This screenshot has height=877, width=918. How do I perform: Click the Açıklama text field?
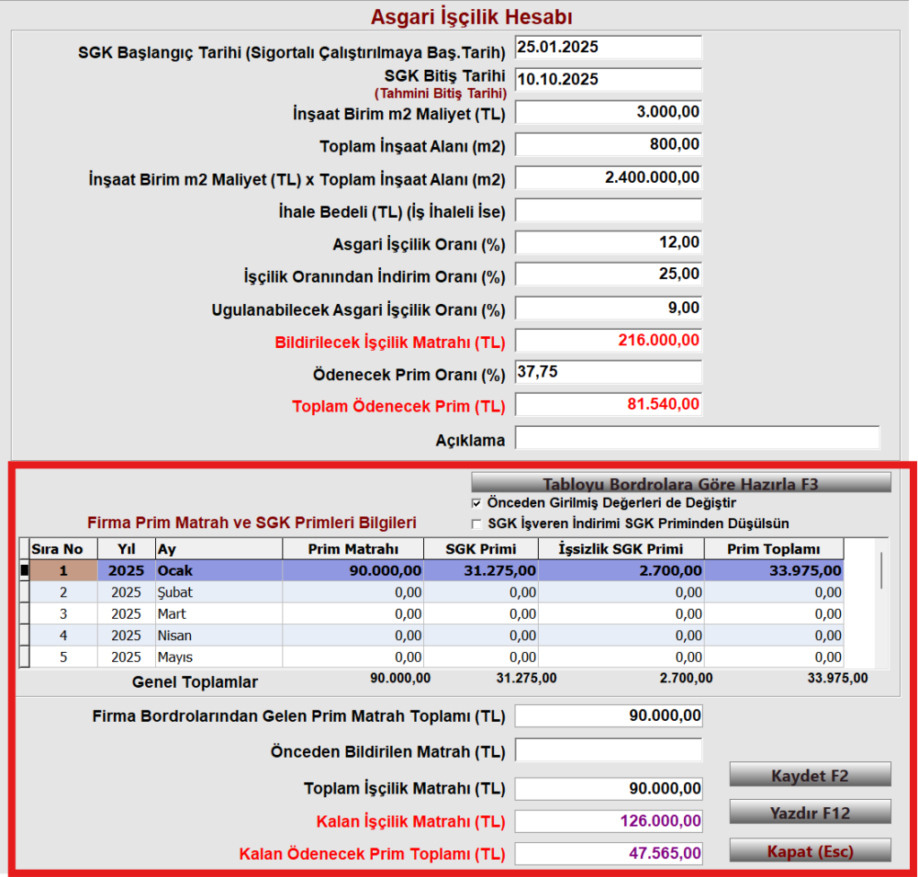coord(697,438)
